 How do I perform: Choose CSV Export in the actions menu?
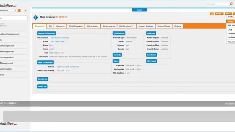231,33
